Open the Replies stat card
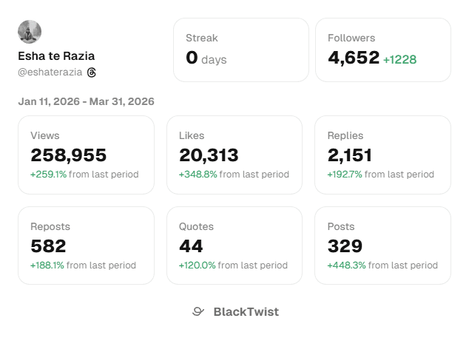Image resolution: width=469 pixels, height=338 pixels. click(382, 155)
